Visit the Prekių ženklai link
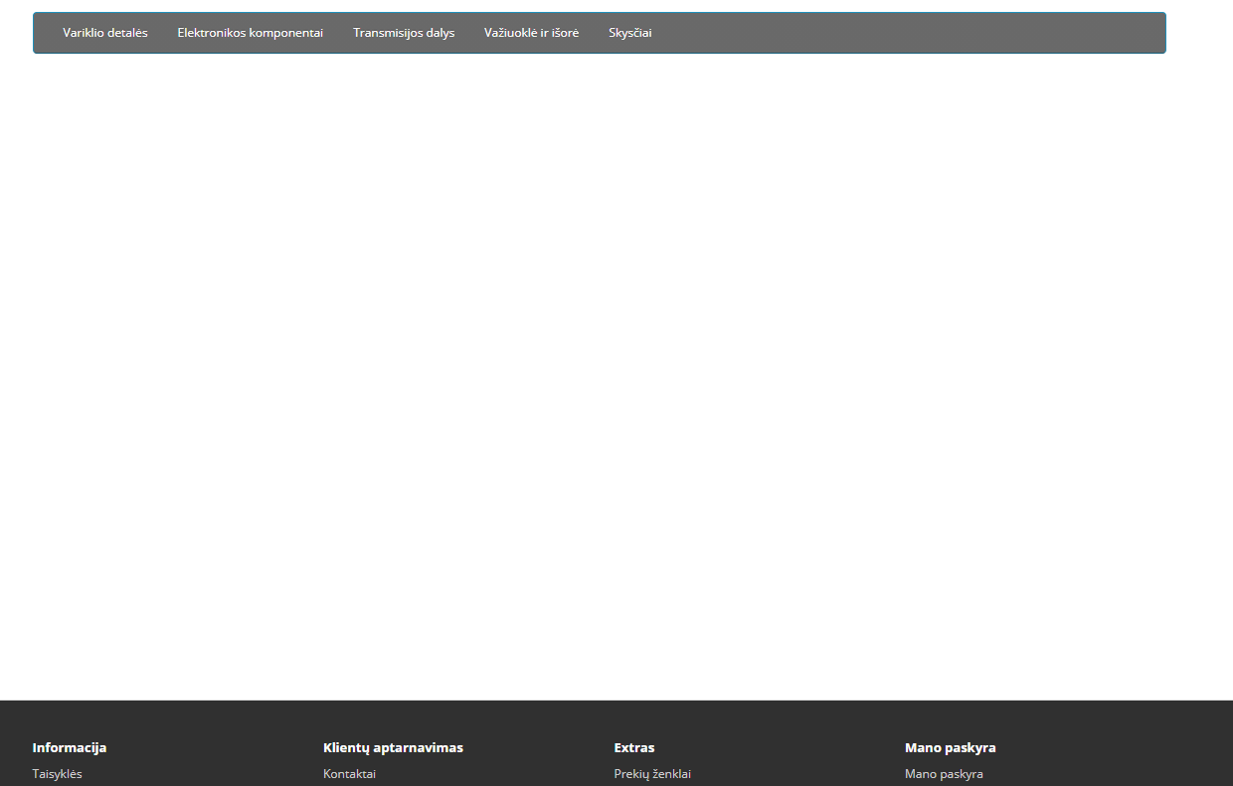 (x=652, y=774)
